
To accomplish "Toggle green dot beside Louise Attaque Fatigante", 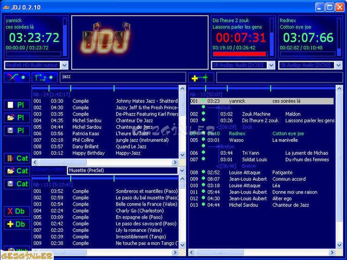I will tap(203, 172).
